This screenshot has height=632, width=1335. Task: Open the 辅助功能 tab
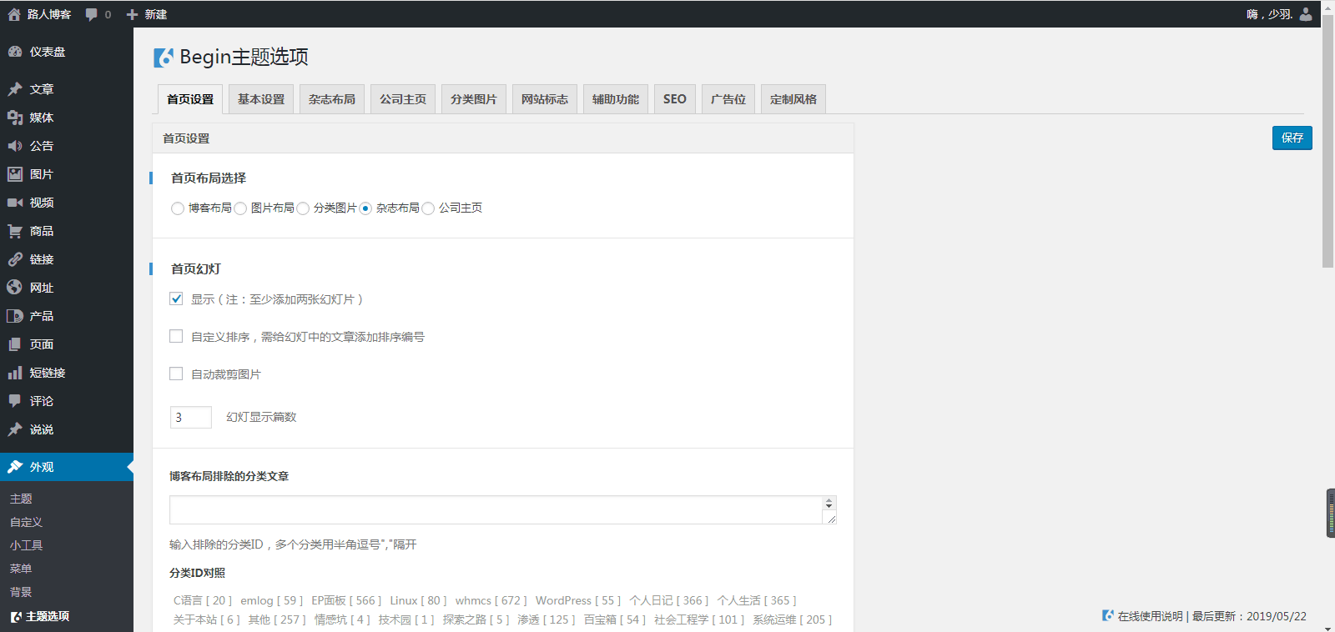pyautogui.click(x=616, y=99)
